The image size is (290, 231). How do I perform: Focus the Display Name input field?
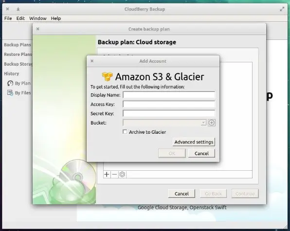point(169,95)
